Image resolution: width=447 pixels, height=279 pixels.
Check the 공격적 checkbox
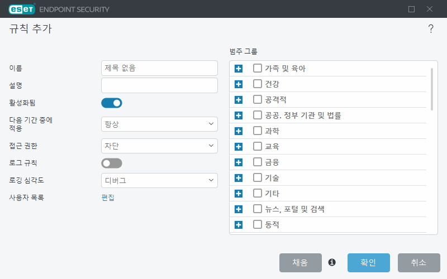(x=258, y=99)
